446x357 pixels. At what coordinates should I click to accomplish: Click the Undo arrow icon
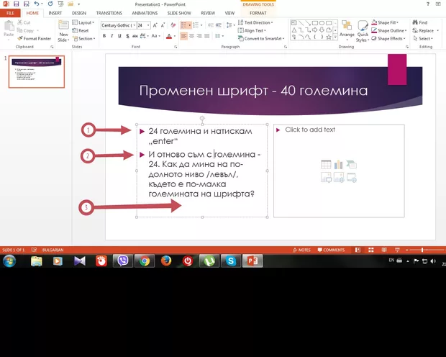pyautogui.click(x=37, y=4)
